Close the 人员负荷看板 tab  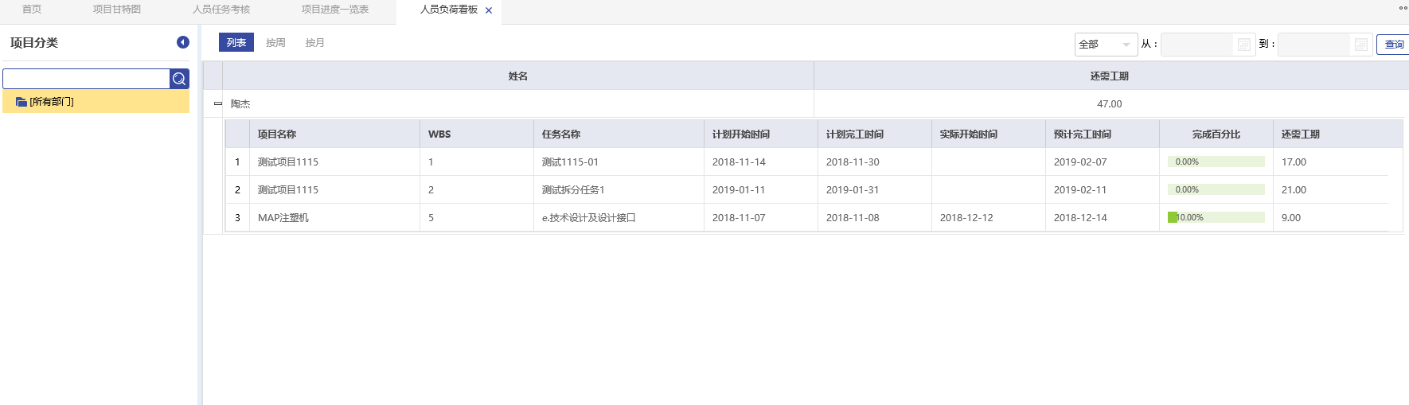click(489, 10)
